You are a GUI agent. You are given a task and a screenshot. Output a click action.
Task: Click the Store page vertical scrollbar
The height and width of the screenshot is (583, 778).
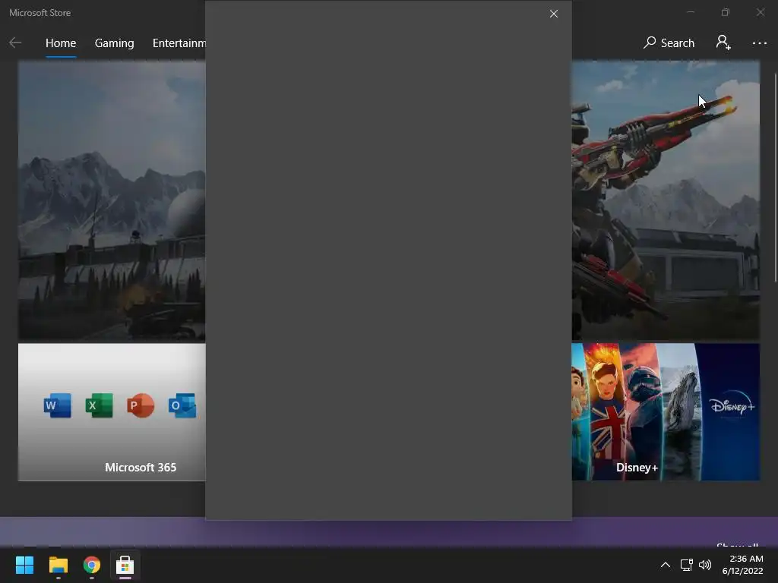[x=776, y=178]
